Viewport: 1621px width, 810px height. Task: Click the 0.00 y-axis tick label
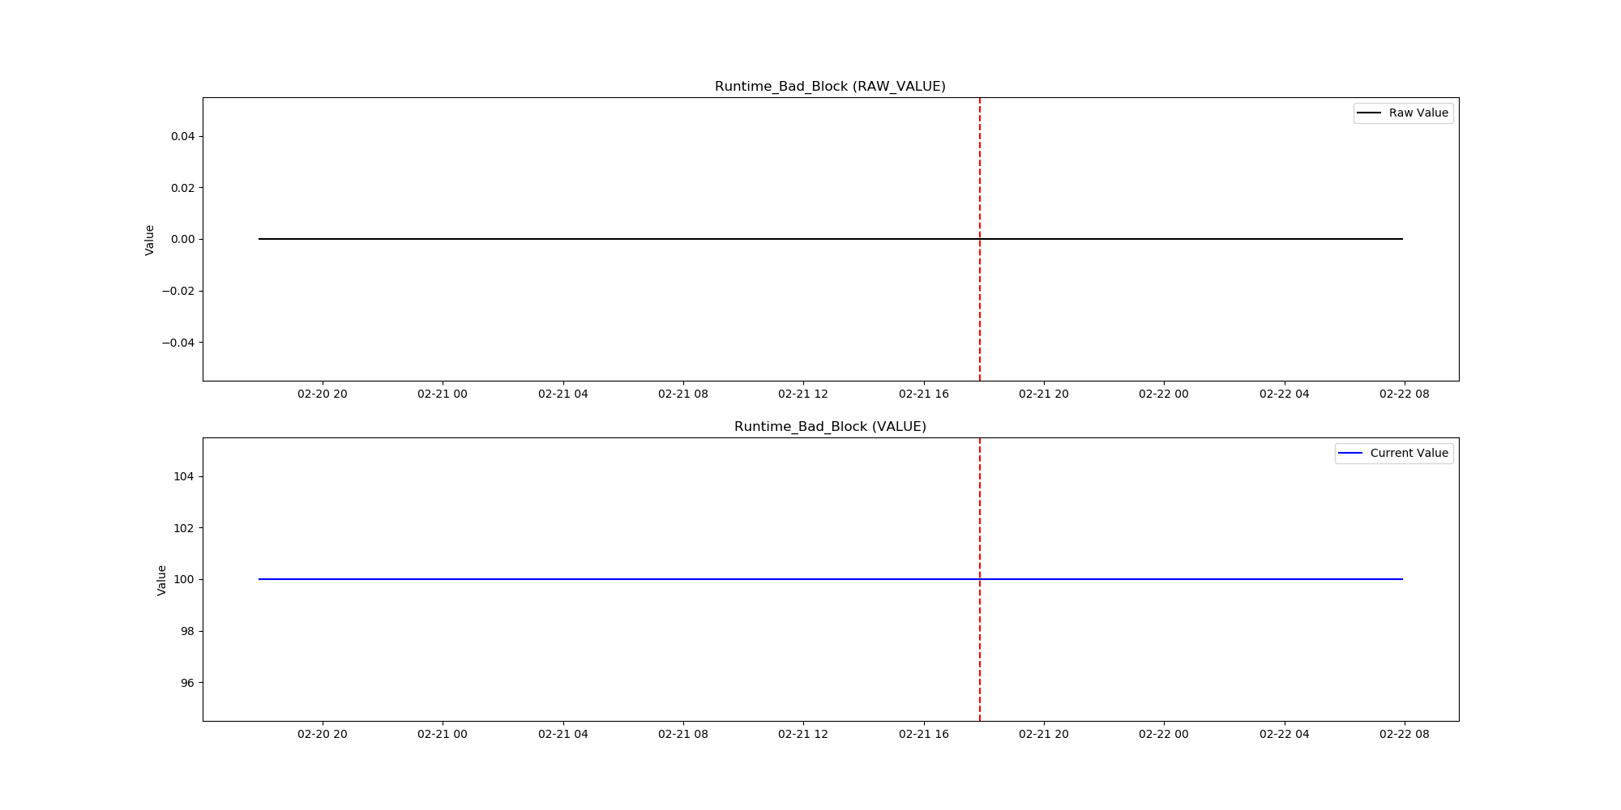pyautogui.click(x=182, y=240)
